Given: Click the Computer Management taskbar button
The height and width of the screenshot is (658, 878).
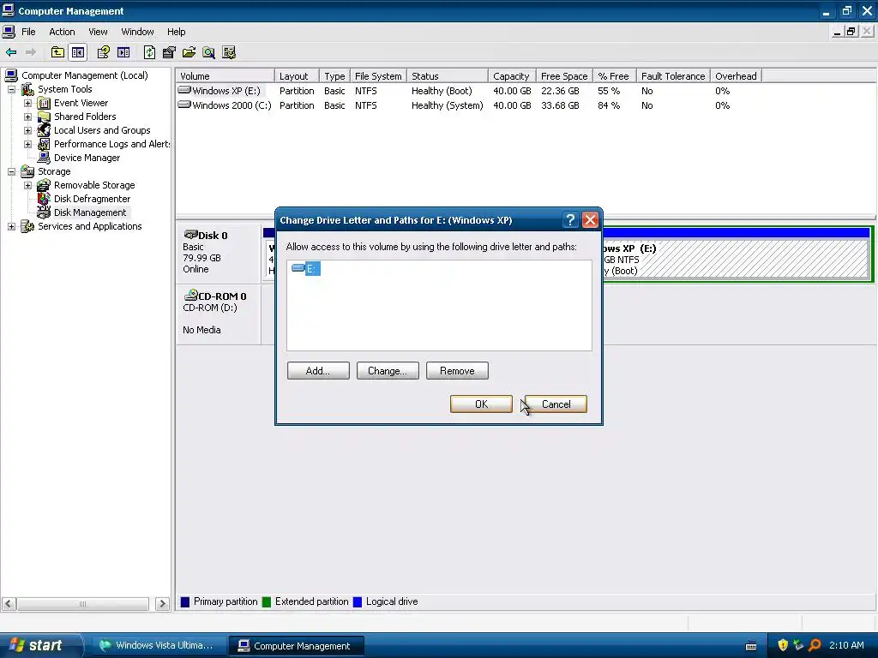Looking at the screenshot, I should pyautogui.click(x=296, y=646).
